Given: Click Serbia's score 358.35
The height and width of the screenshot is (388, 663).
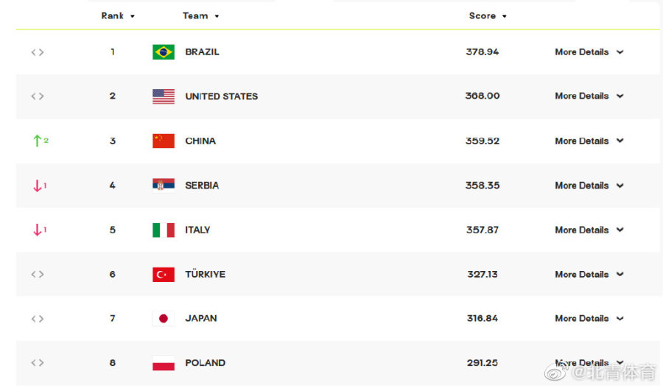Looking at the screenshot, I should (x=483, y=186).
